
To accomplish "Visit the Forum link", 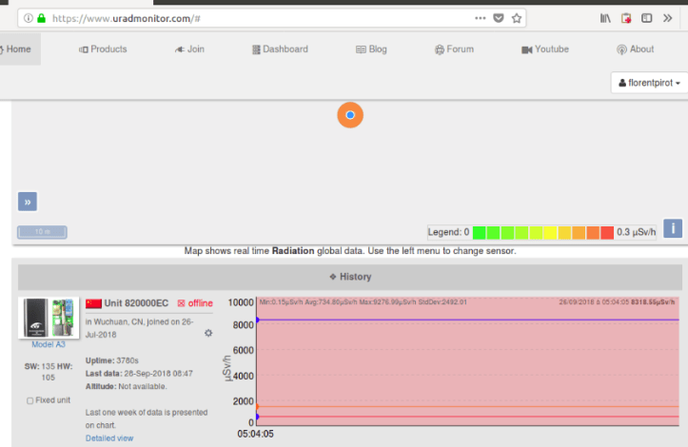I will [x=454, y=49].
